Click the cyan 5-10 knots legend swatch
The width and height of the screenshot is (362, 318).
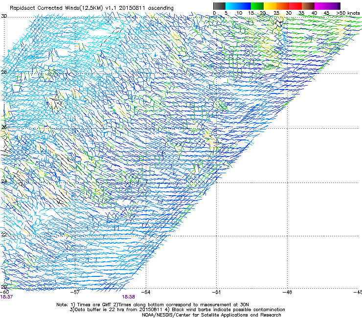(x=232, y=6)
